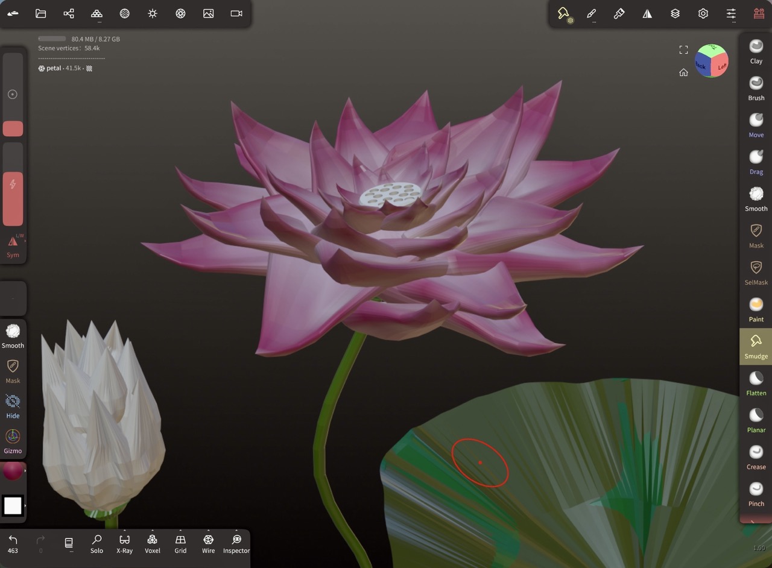Image resolution: width=772 pixels, height=568 pixels.
Task: Open the Lighting sun menu
Action: (x=153, y=13)
